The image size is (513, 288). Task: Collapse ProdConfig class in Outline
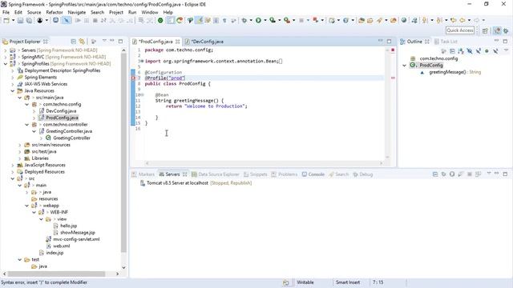coord(404,66)
